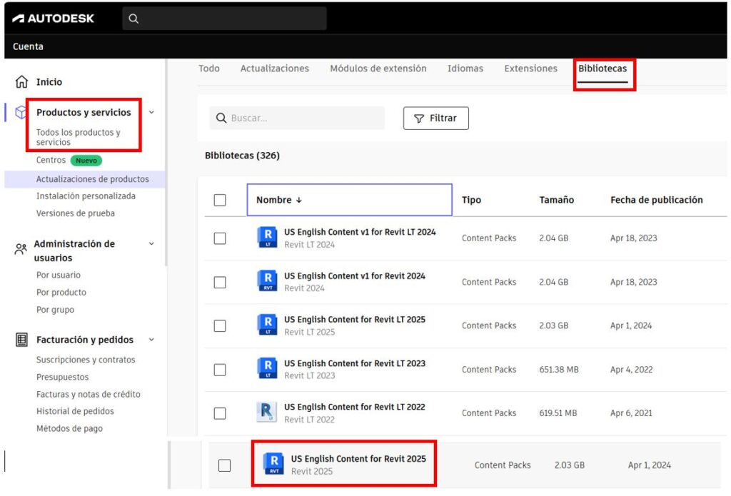
Task: Click the sort arrow next to Nombre
Action: pos(299,200)
